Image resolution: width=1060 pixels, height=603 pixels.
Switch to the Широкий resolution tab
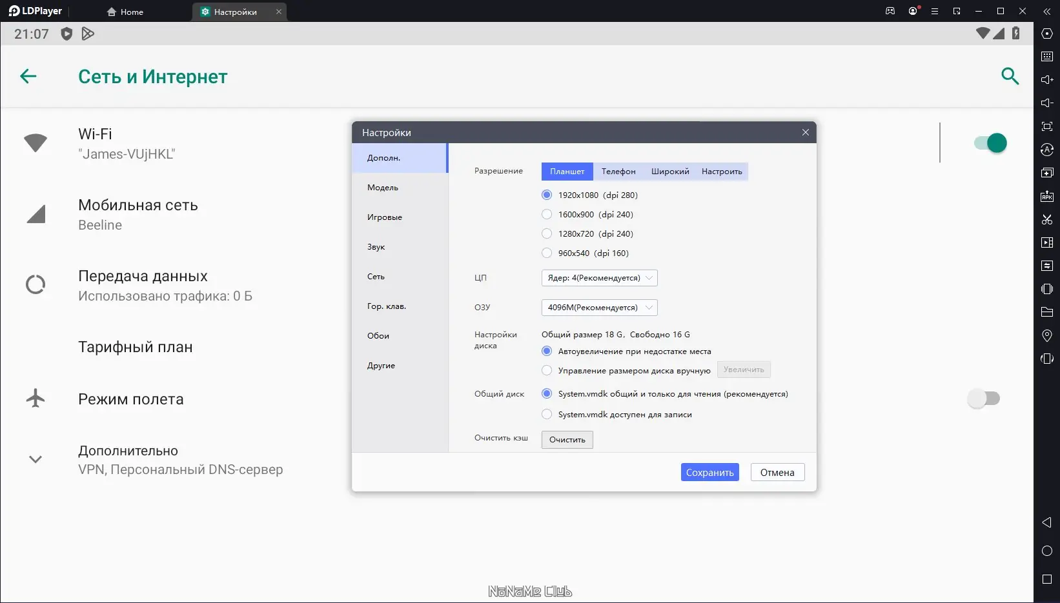click(x=670, y=172)
